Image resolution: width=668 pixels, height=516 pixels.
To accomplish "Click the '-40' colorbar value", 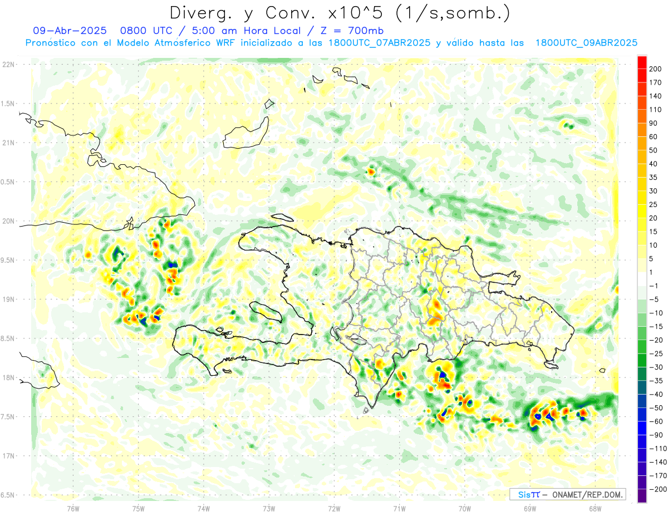I will pos(656,395).
